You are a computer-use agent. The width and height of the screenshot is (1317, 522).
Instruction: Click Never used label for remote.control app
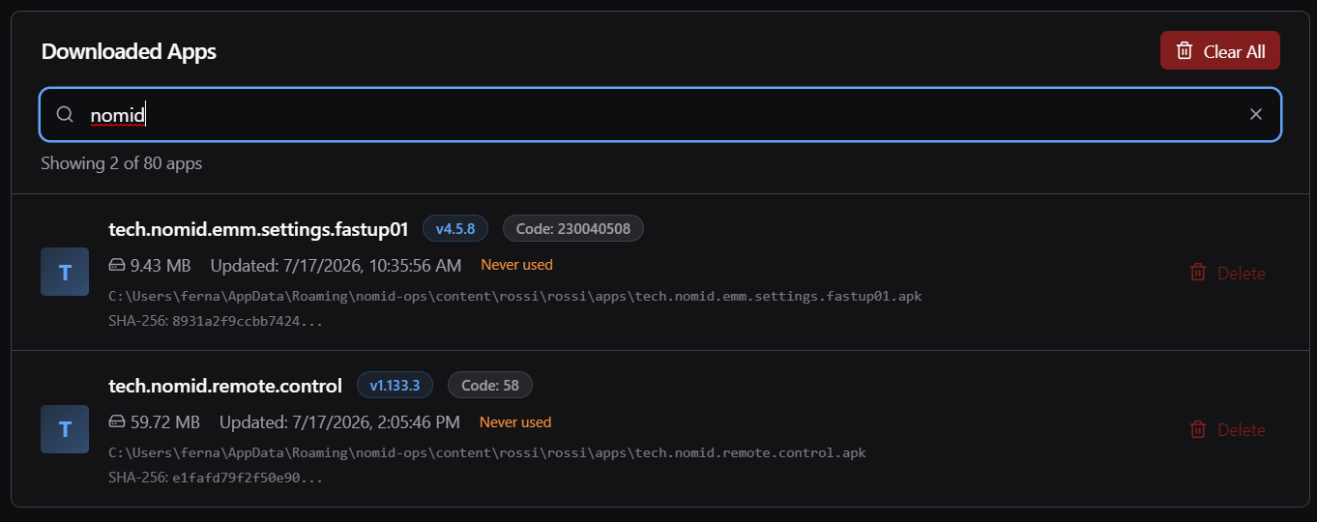pos(515,421)
